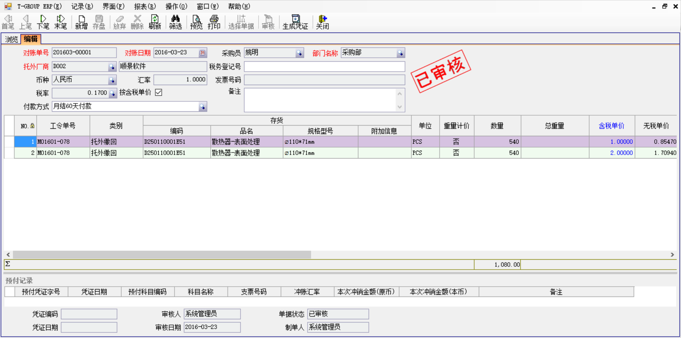The height and width of the screenshot is (338, 681).
Task: Click the 删除 delete icon
Action: click(137, 22)
